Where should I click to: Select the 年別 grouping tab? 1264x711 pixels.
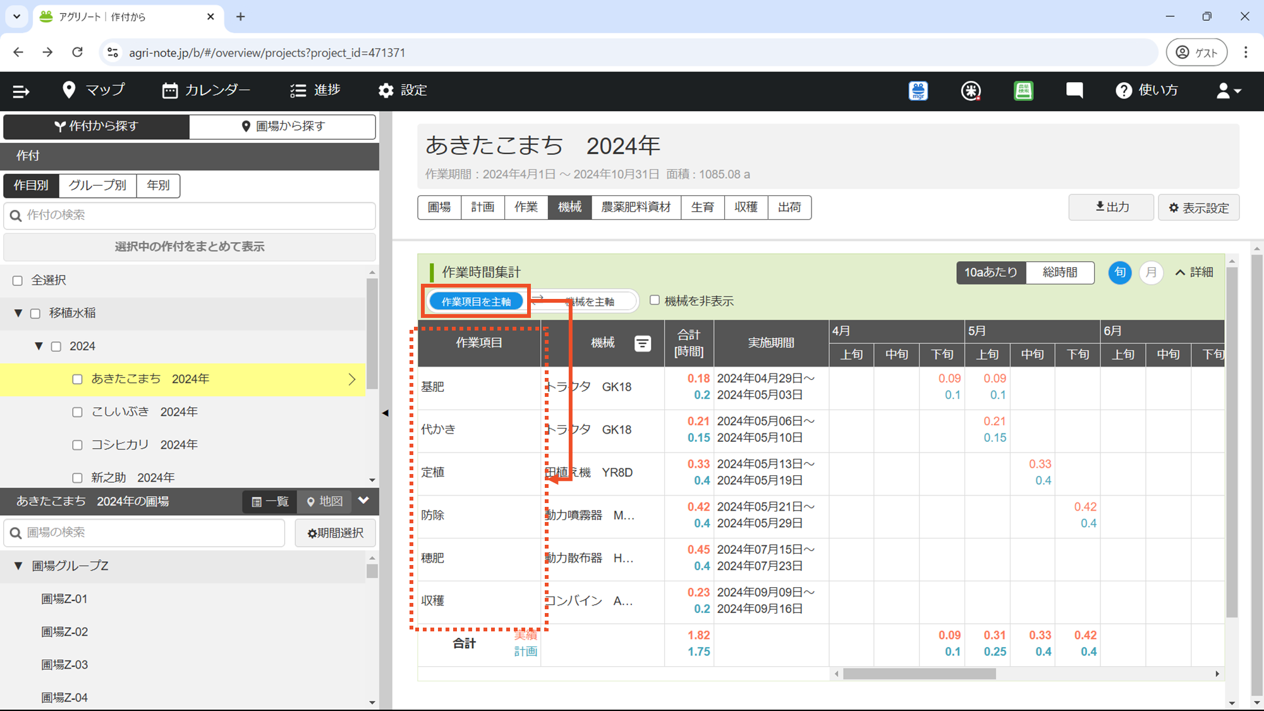(x=158, y=185)
